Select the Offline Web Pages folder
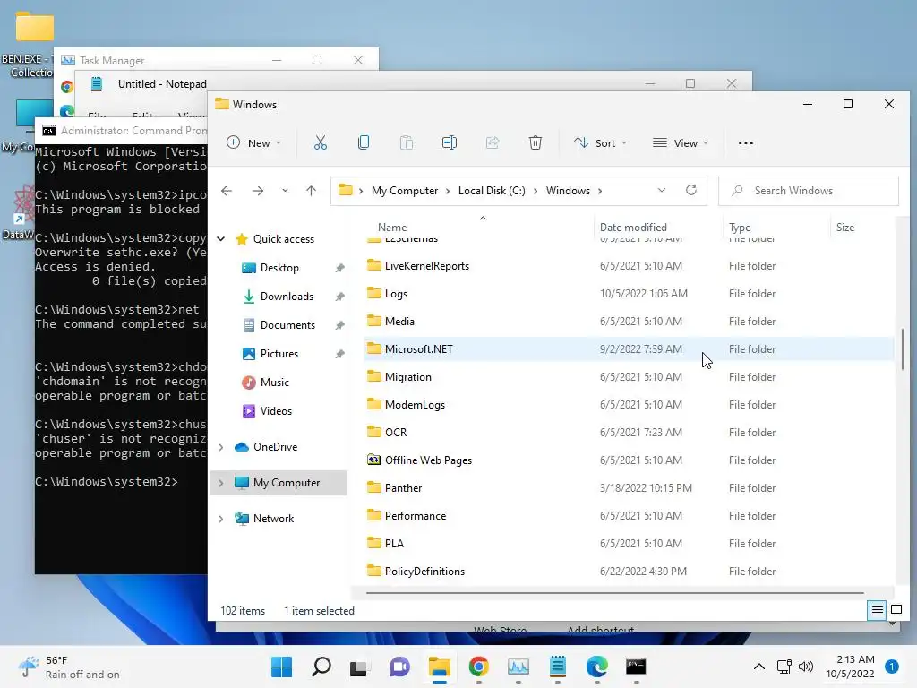 click(629, 460)
